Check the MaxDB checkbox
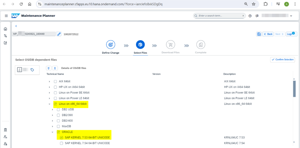The image size is (300, 148). 58,126
